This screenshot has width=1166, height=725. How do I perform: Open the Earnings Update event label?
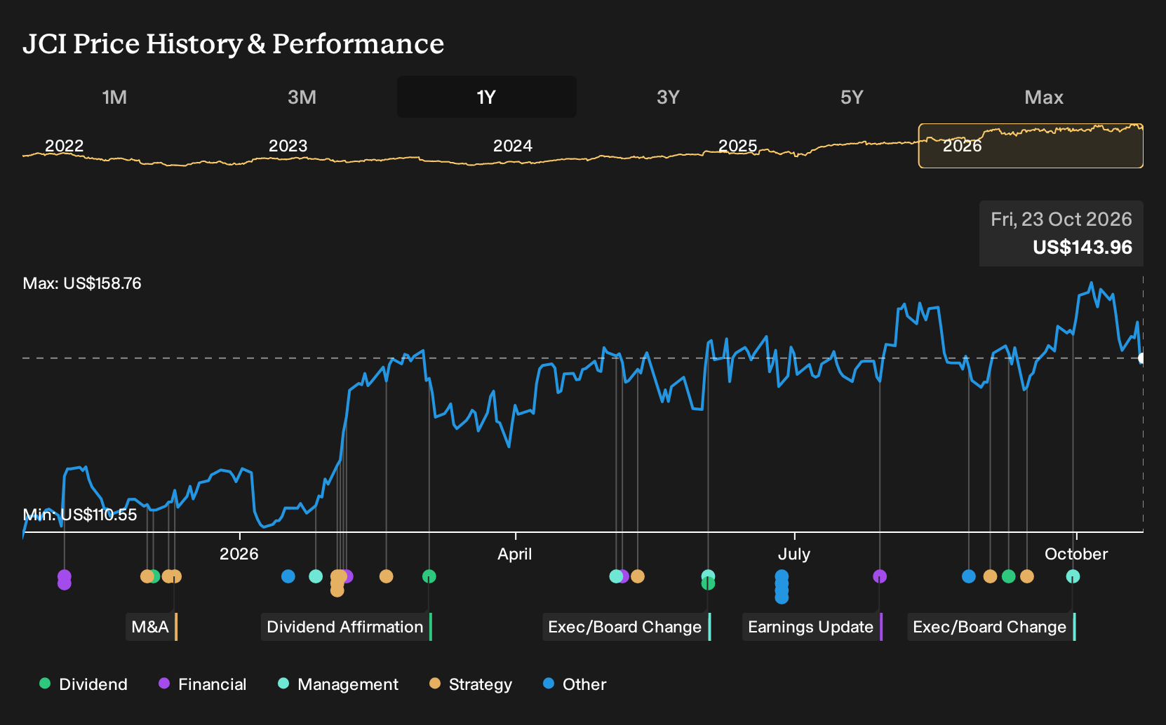pos(812,627)
